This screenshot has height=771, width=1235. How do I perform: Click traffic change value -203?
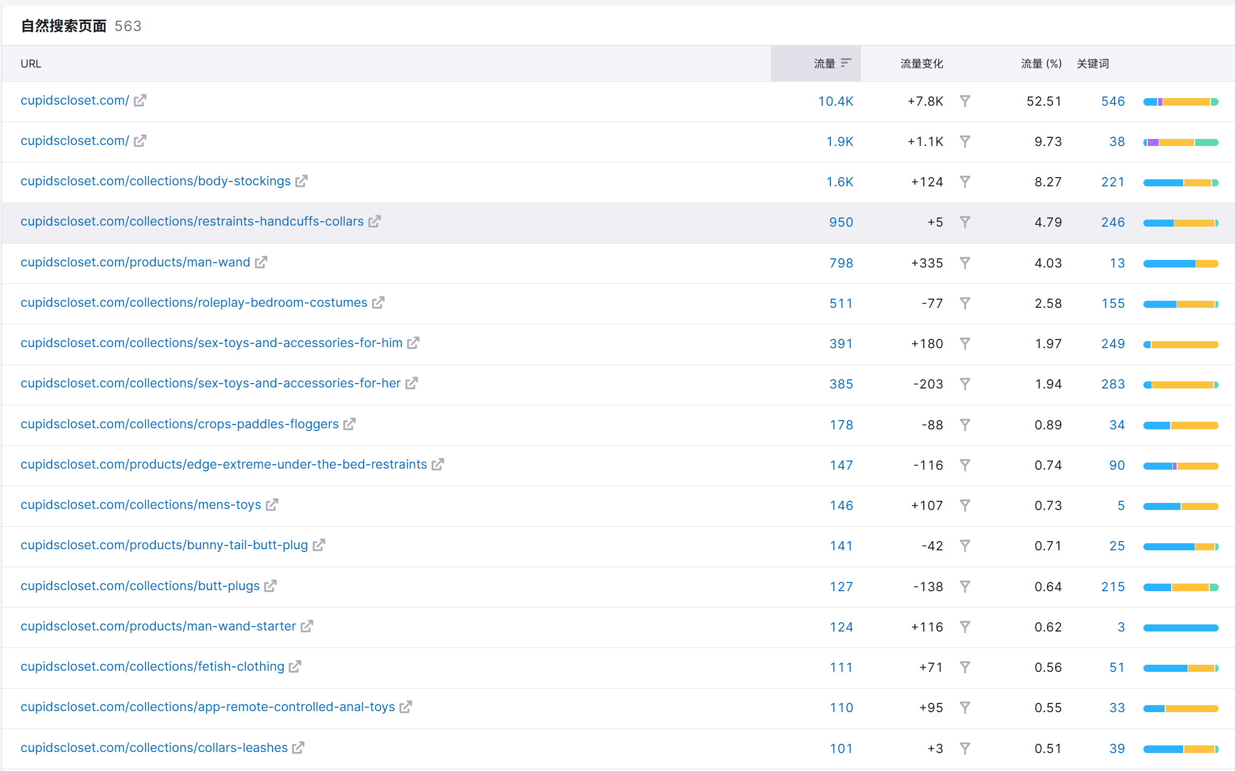[x=928, y=384]
